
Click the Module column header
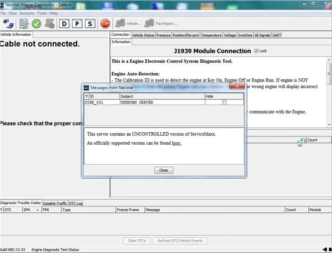[320, 210]
